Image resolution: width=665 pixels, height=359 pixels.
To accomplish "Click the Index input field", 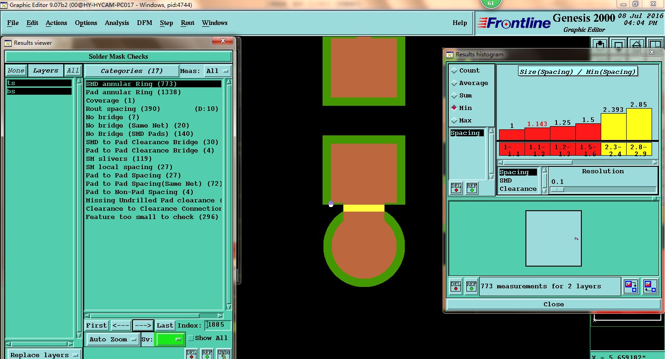I will click(218, 325).
